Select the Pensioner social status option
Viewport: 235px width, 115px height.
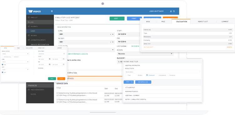168,75
